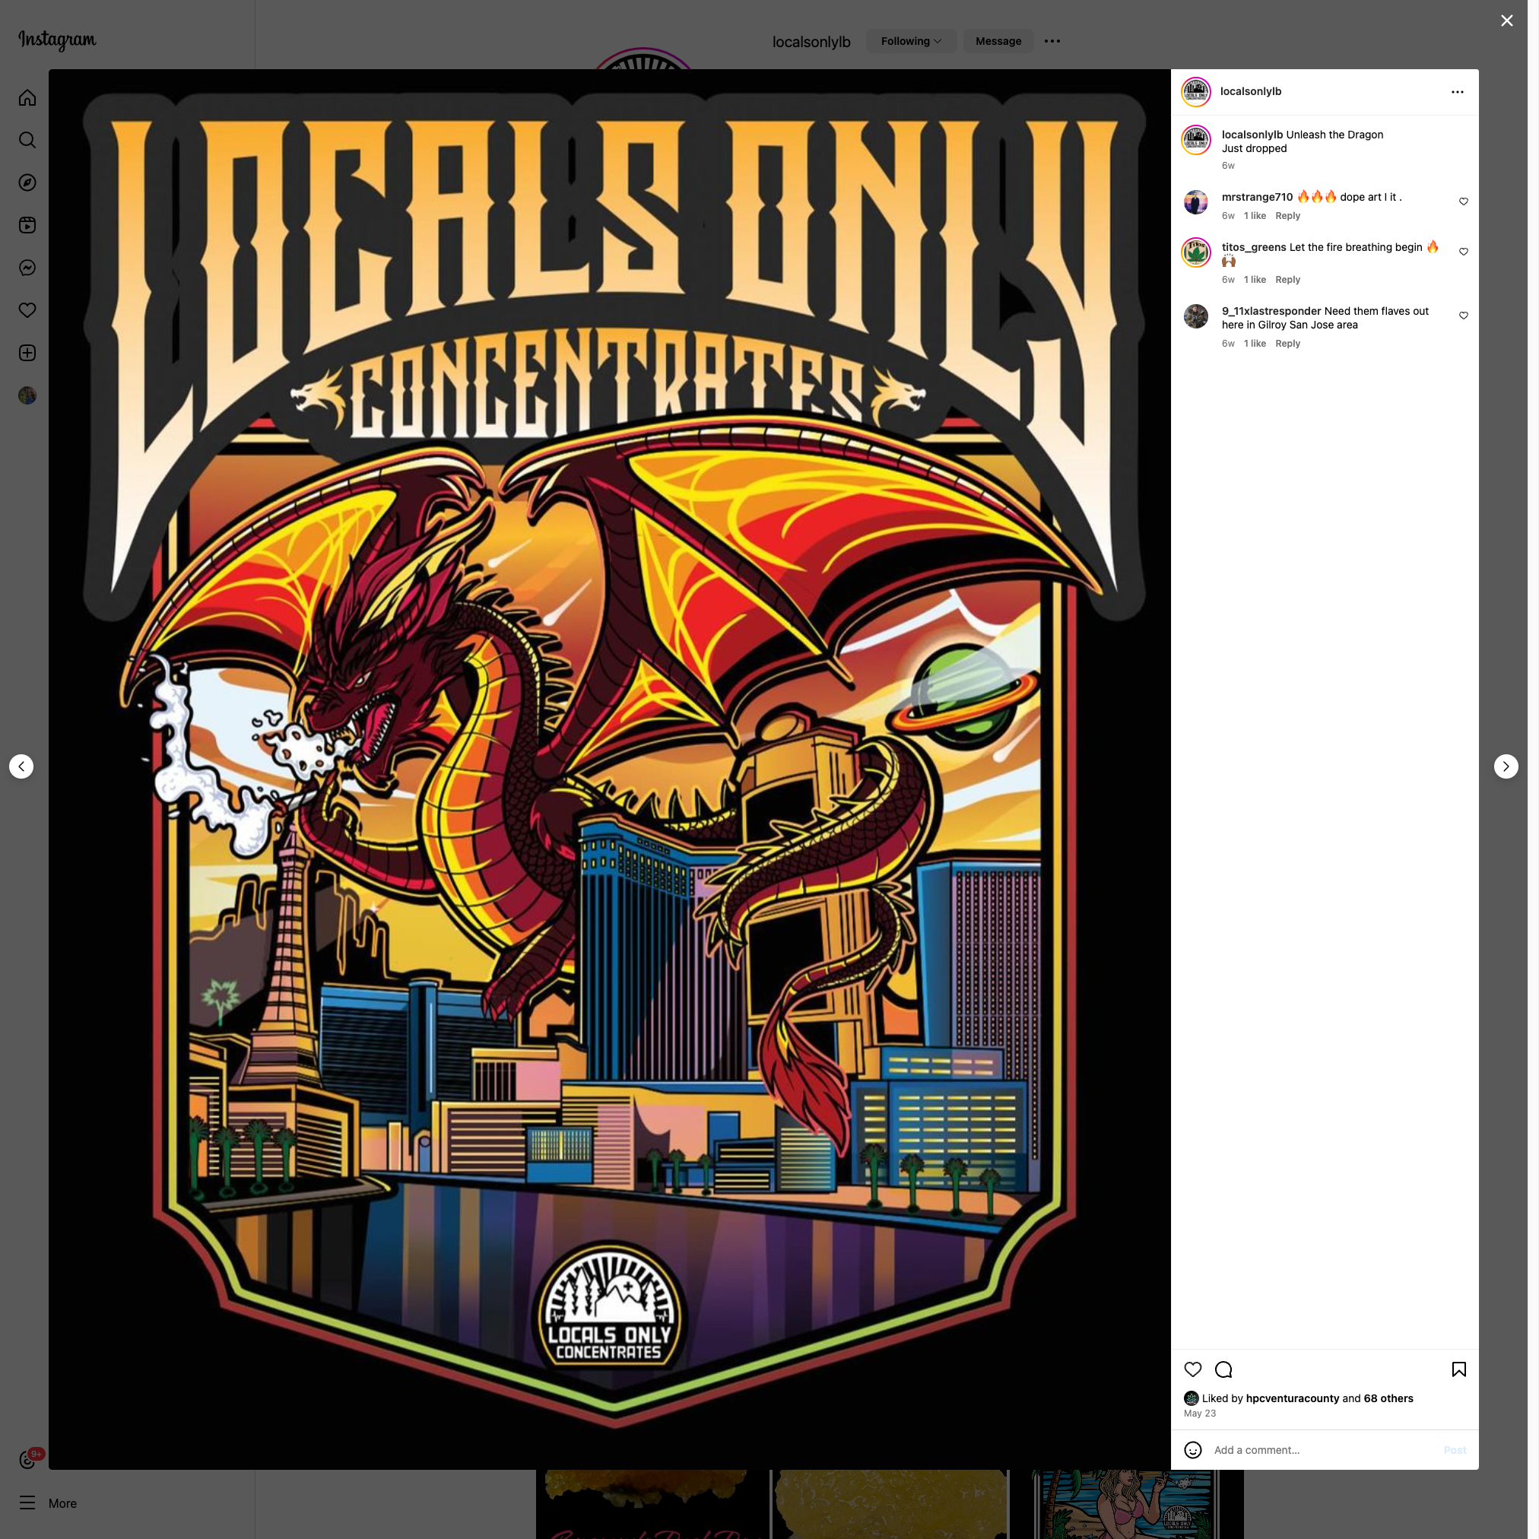
Task: Open post options three-dot menu
Action: coord(1457,91)
